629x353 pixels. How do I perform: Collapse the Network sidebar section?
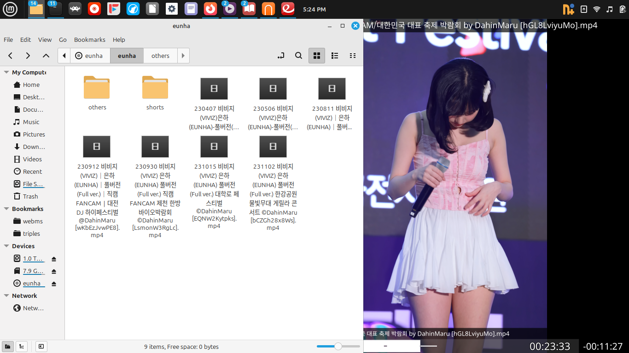click(6, 296)
